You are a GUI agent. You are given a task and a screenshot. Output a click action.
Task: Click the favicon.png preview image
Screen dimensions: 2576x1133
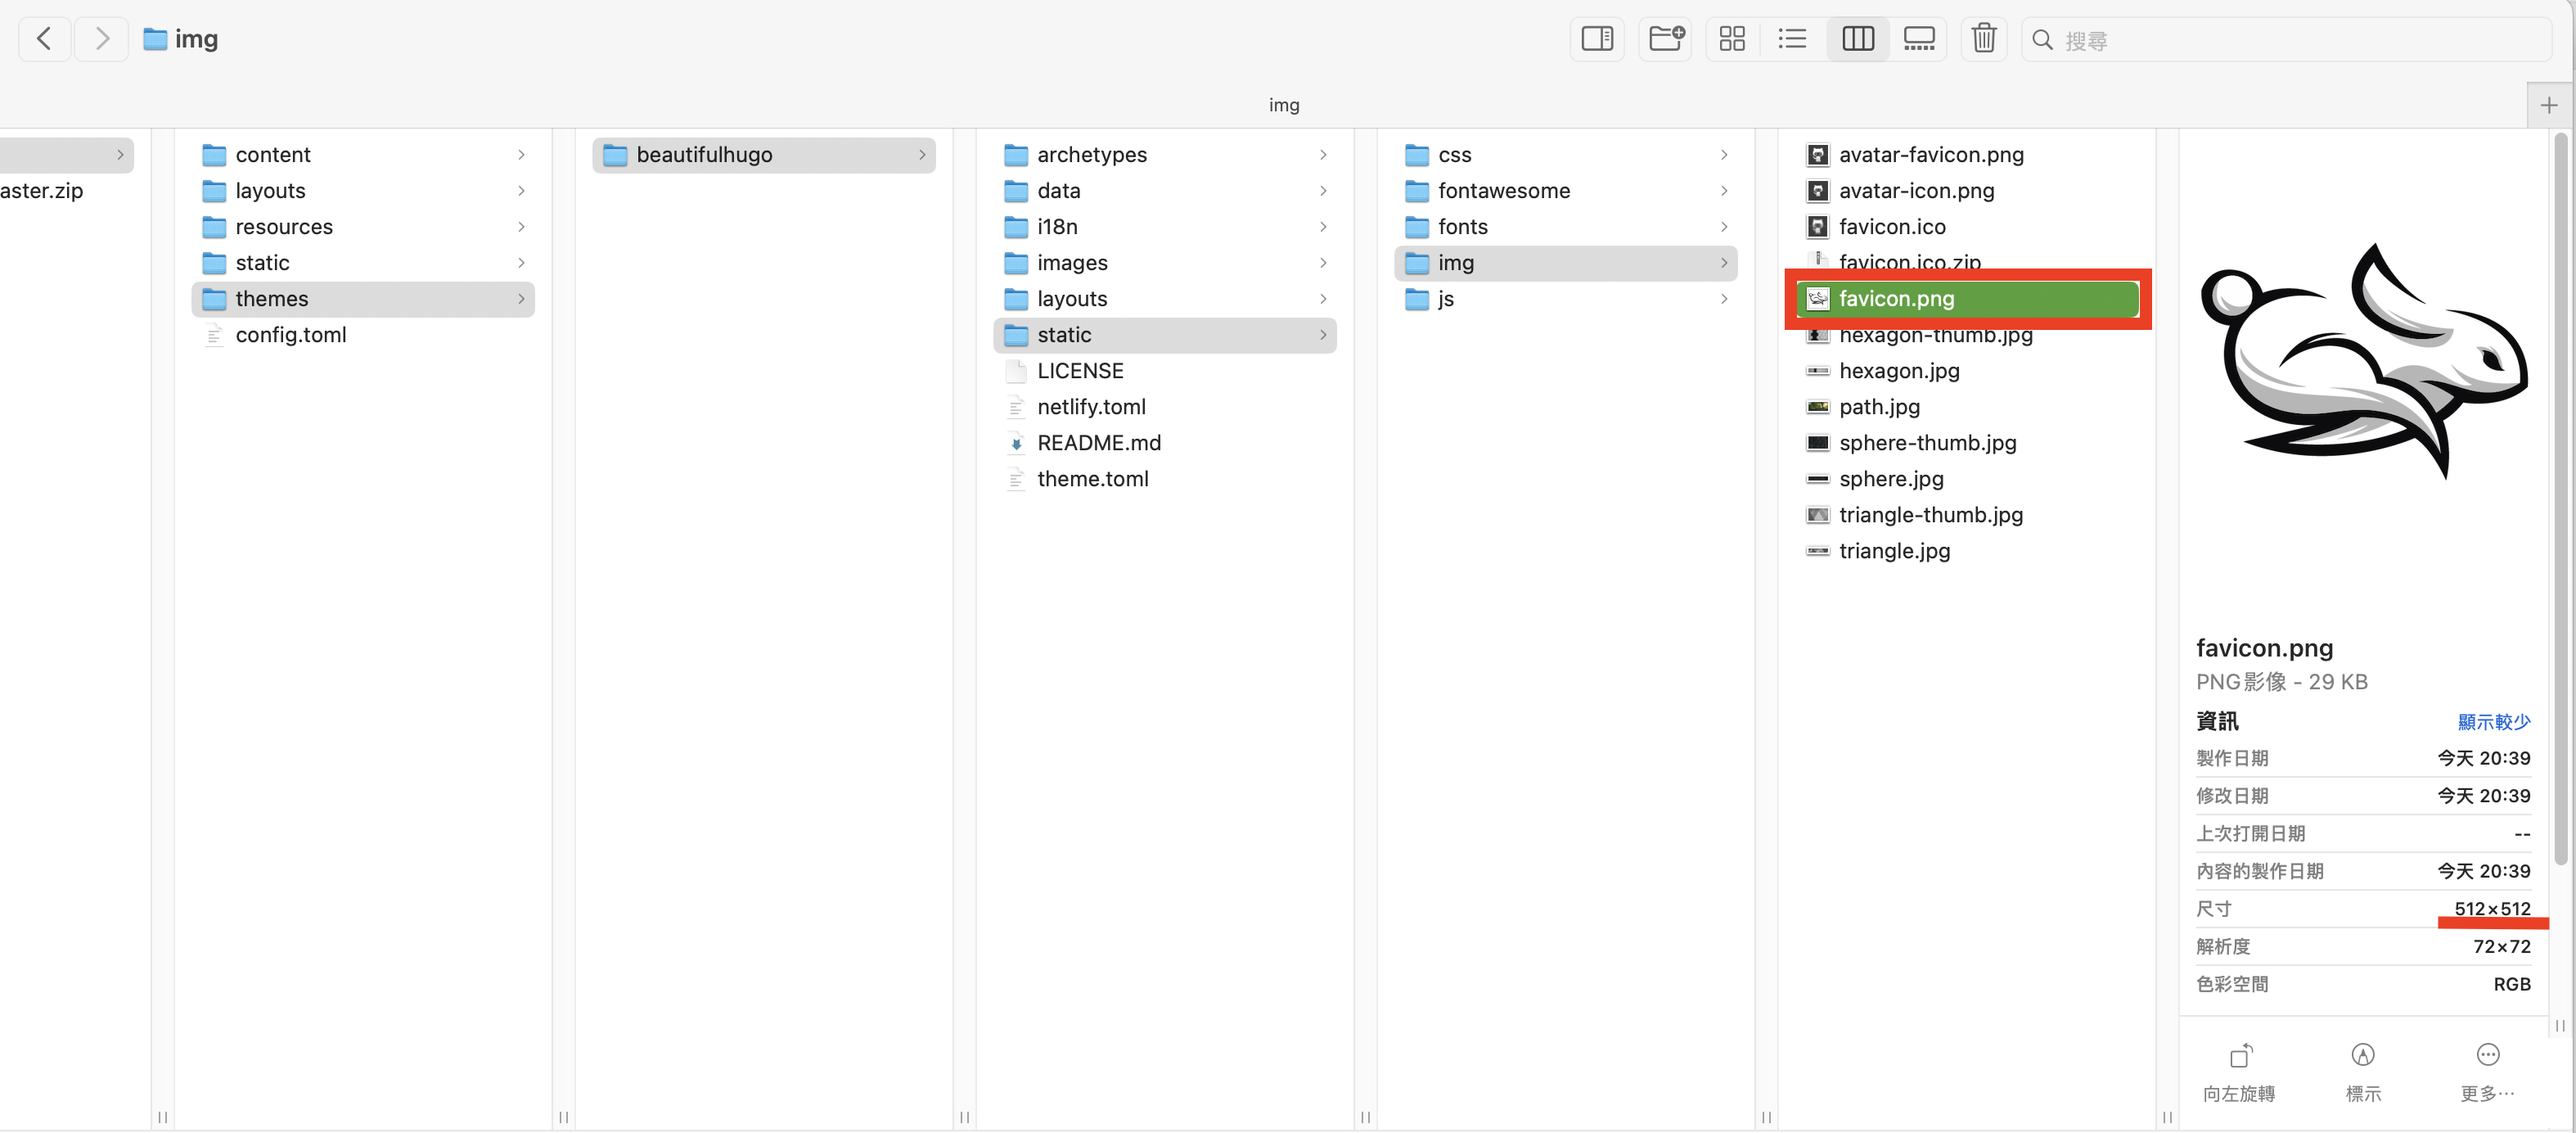pyautogui.click(x=2364, y=361)
